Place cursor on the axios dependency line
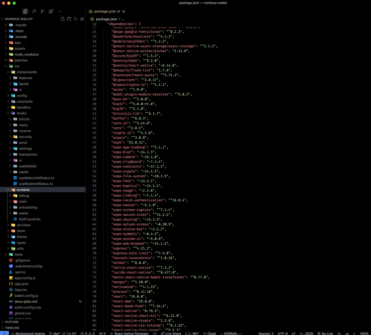This screenshot has height=335, width=371. [129, 89]
